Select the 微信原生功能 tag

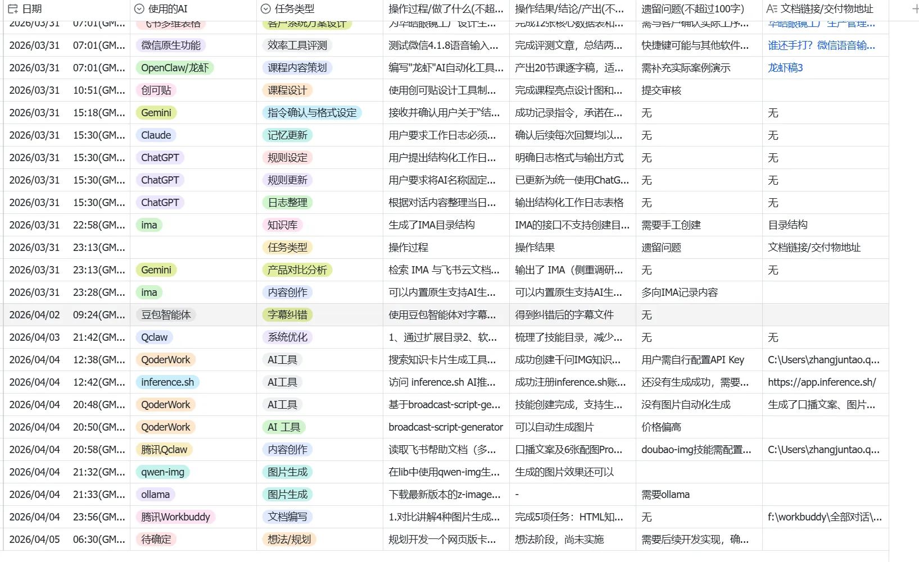coord(171,45)
